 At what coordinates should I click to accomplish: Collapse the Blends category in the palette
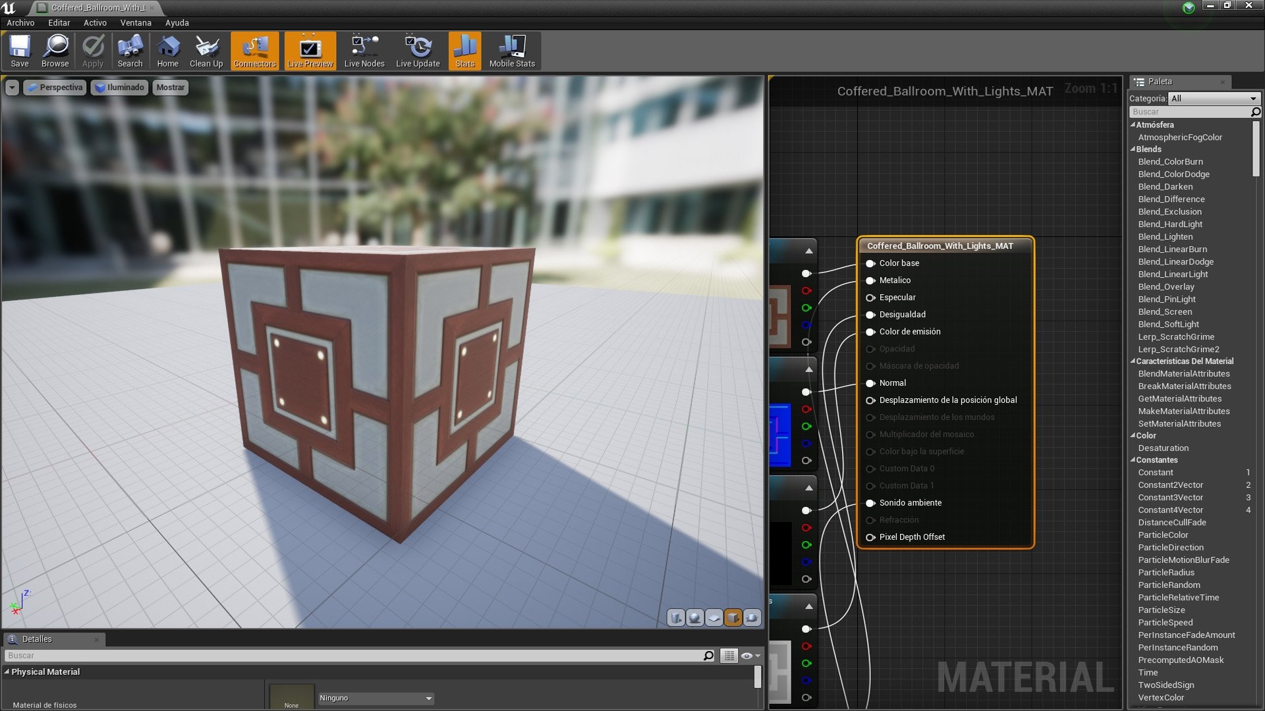pos(1133,149)
